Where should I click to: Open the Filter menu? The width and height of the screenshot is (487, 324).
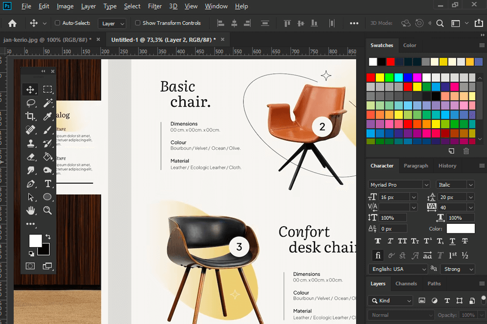[155, 6]
